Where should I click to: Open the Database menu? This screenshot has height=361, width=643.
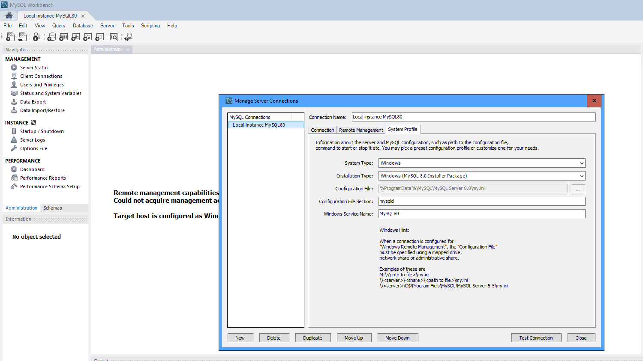click(83, 26)
